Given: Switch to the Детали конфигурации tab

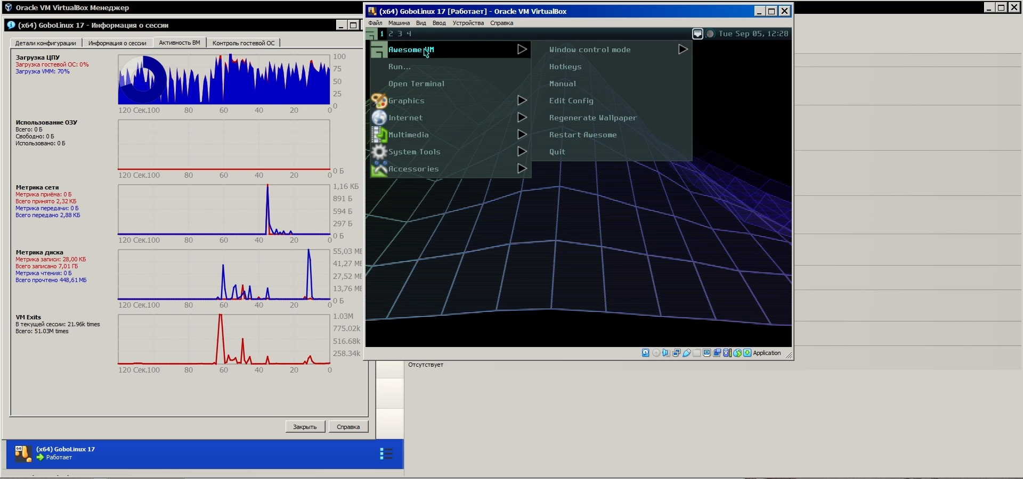Looking at the screenshot, I should pyautogui.click(x=45, y=43).
